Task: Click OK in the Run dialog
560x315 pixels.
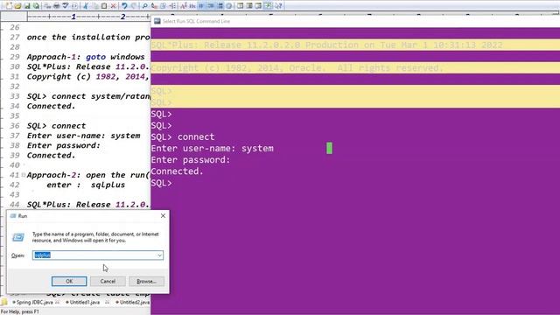Action: [69, 282]
